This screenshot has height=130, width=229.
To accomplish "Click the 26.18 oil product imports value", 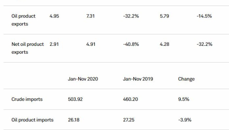I will 73,120.
